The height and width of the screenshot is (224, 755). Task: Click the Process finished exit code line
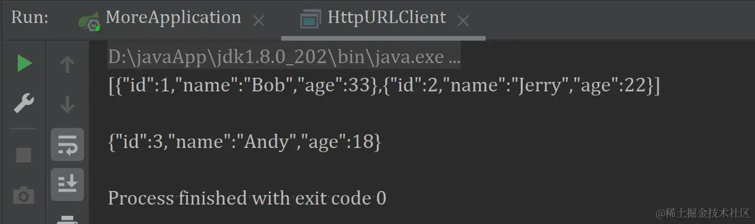click(247, 198)
